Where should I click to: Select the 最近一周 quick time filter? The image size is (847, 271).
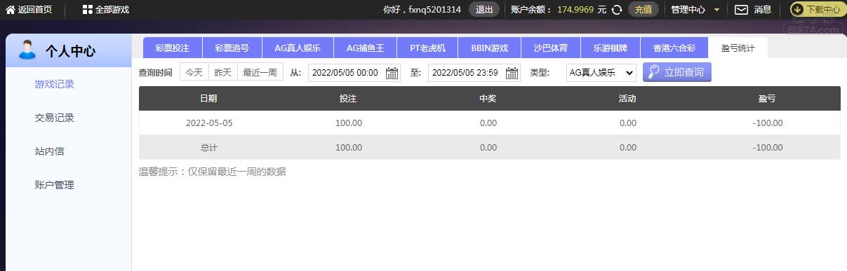coord(260,72)
